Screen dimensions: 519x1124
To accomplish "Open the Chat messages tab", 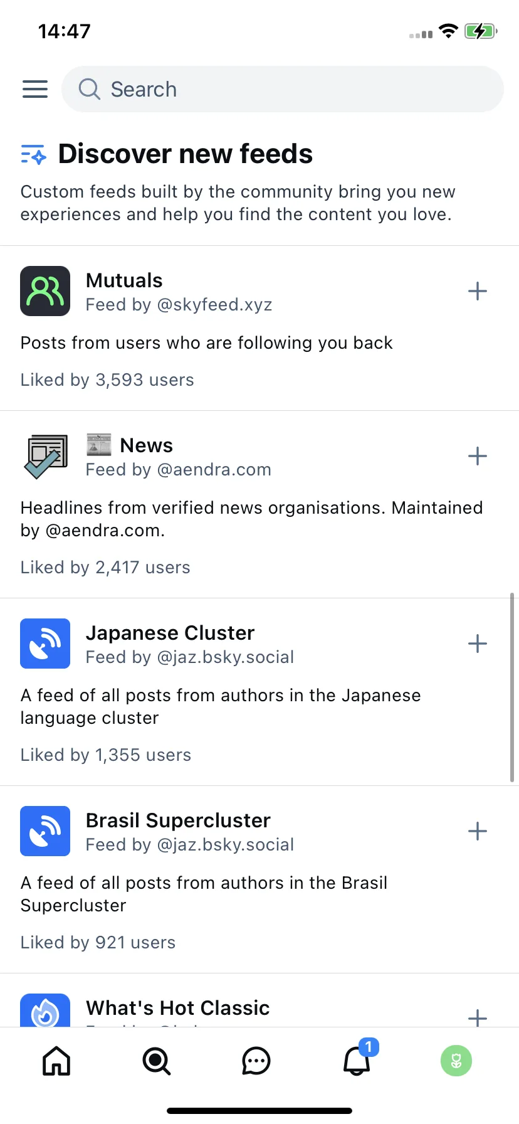I will [x=256, y=1061].
